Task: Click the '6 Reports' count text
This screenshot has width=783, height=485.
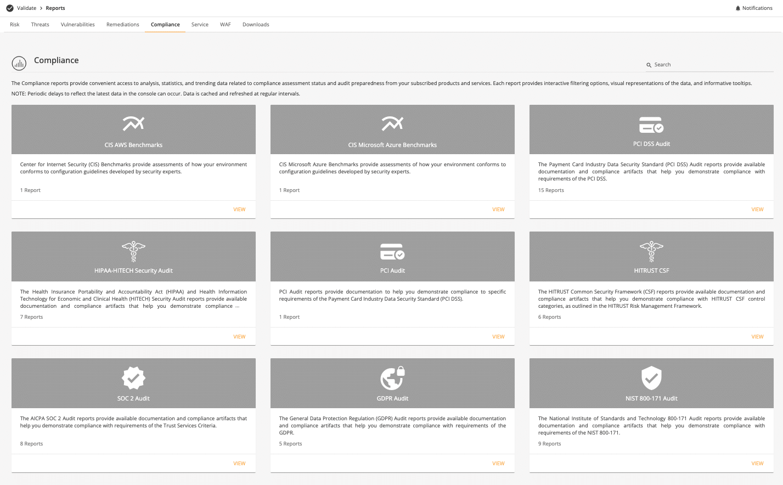Action: coord(549,317)
